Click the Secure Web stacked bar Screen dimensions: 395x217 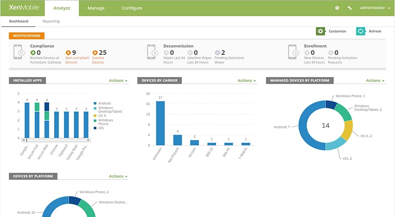coord(47,120)
